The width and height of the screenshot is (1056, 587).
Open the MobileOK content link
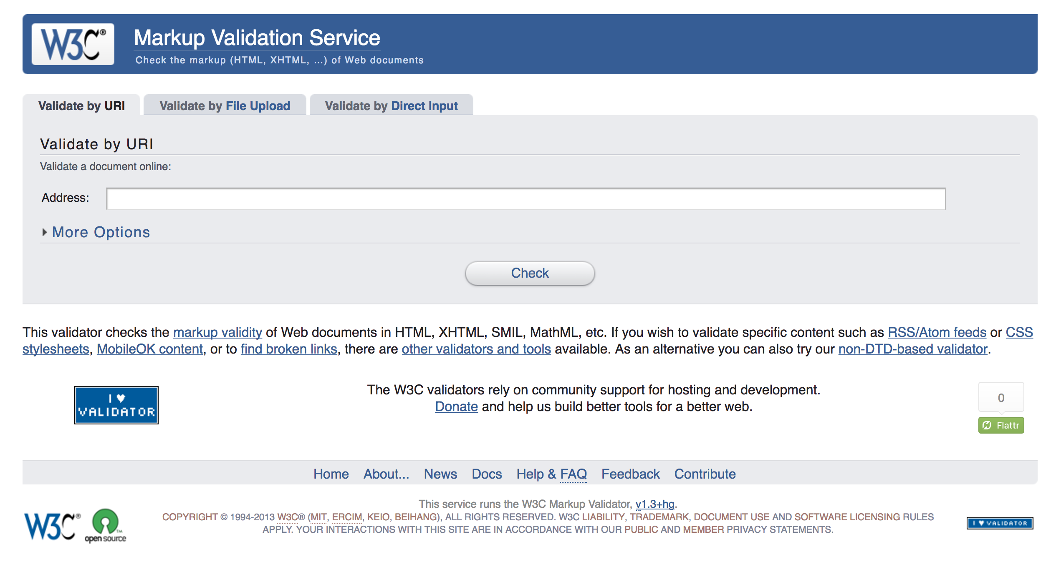150,349
